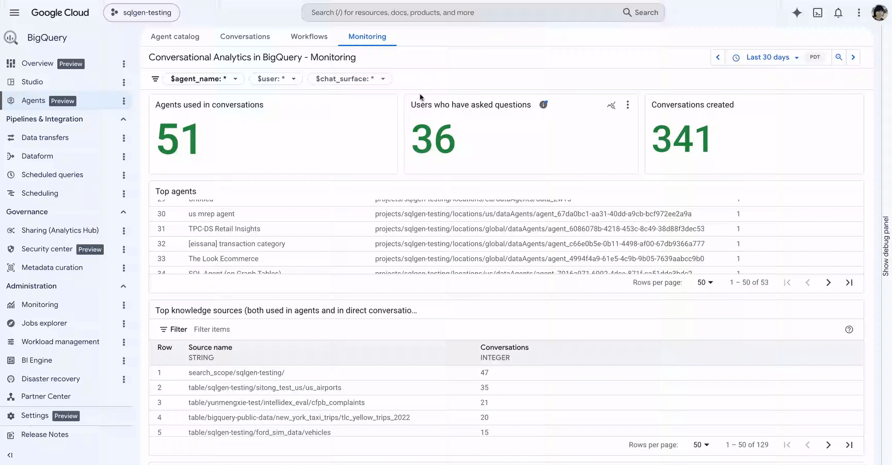Collapse the Pipelines & Integration section
Viewport: 892px width, 465px height.
[123, 119]
